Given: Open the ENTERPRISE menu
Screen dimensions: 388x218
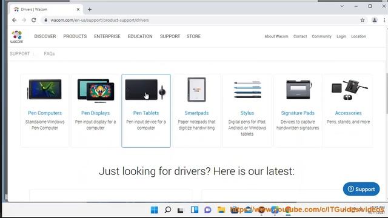Looking at the screenshot, I should point(107,36).
